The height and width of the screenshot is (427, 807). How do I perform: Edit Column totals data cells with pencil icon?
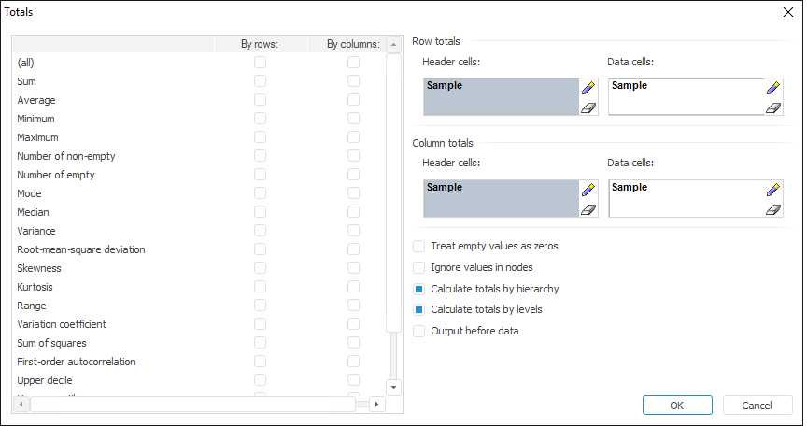pyautogui.click(x=772, y=190)
